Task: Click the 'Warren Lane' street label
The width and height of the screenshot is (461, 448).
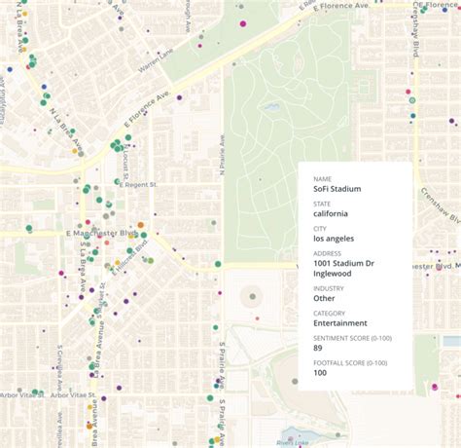Action: tap(156, 60)
